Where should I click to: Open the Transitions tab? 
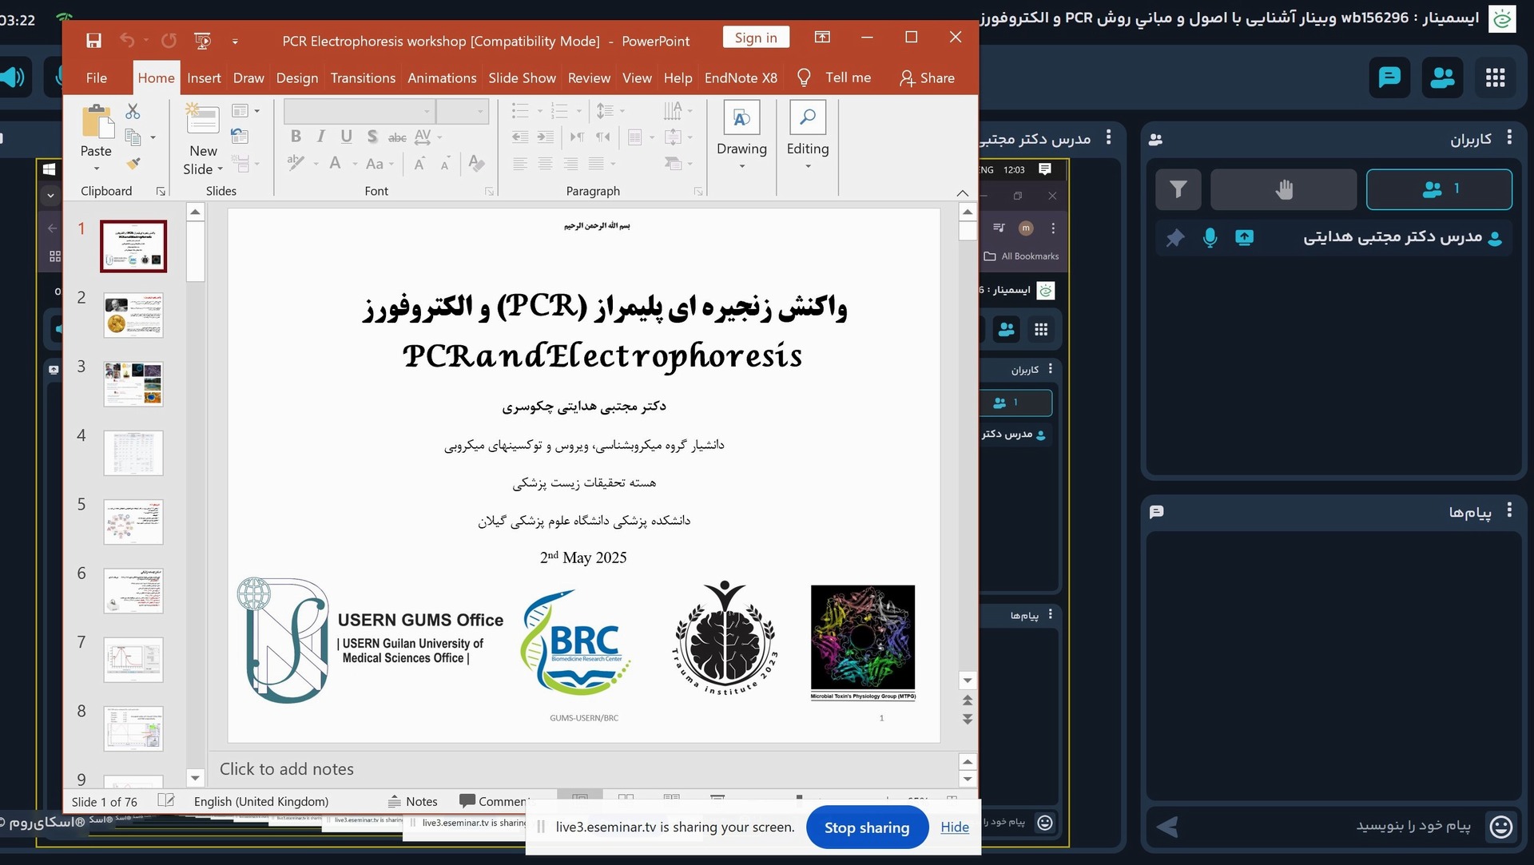363,77
